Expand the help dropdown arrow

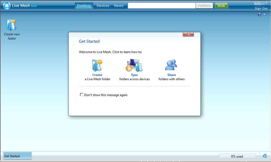[265, 15]
